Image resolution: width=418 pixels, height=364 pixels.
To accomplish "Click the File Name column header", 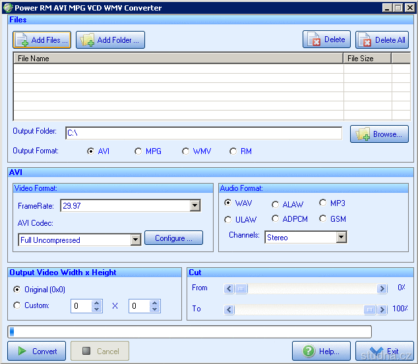I will point(178,59).
